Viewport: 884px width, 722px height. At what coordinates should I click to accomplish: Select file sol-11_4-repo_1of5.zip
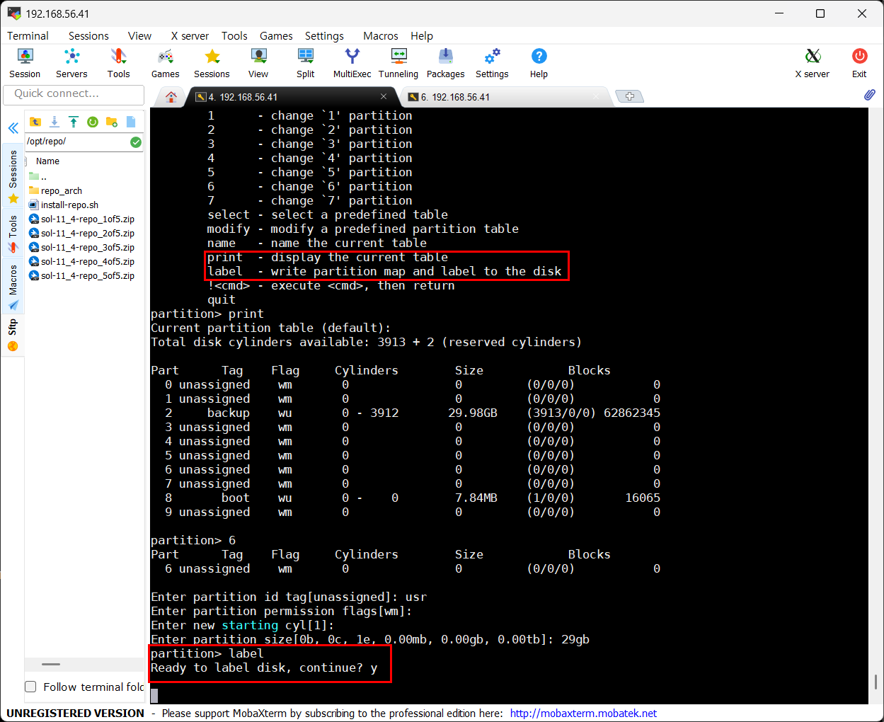81,219
